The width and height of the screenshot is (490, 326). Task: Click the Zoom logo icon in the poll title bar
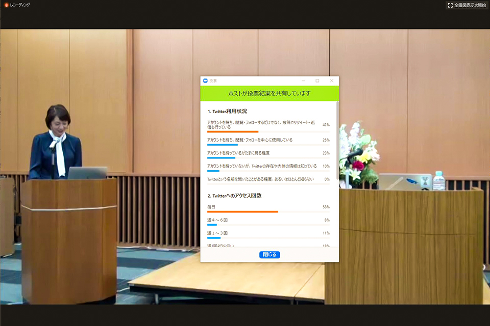[205, 80]
